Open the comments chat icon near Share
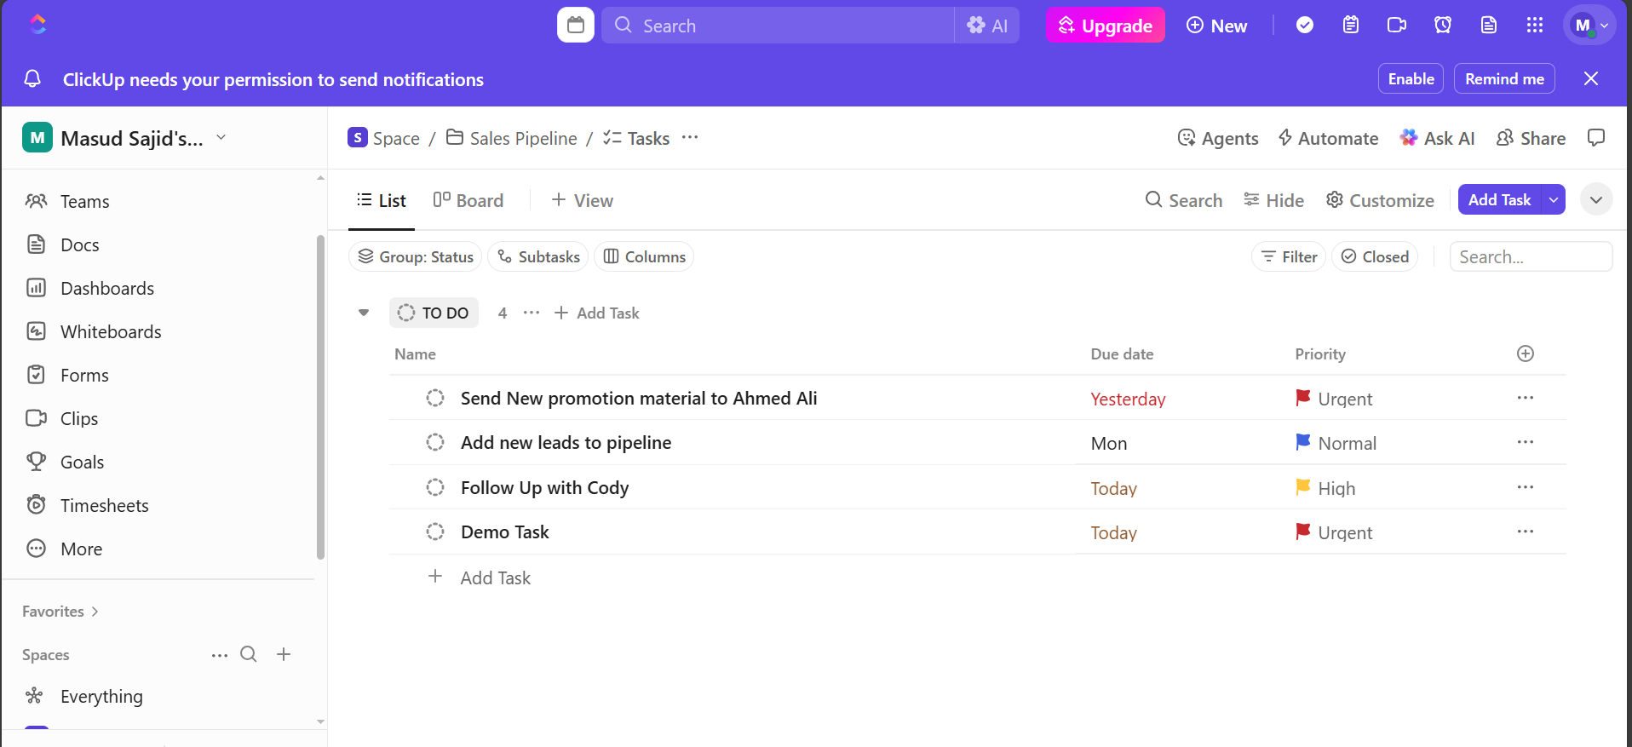 tap(1596, 138)
